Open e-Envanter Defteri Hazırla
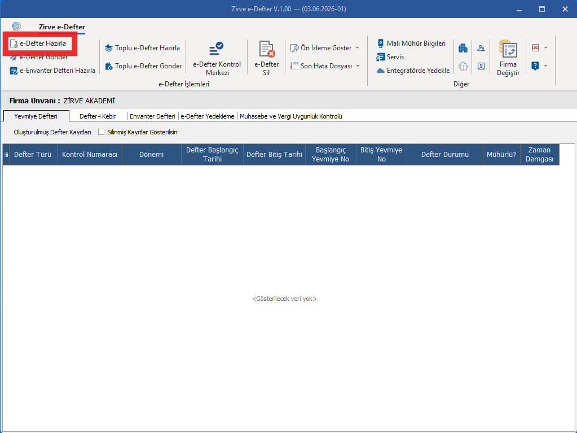The image size is (577, 433). [52, 71]
